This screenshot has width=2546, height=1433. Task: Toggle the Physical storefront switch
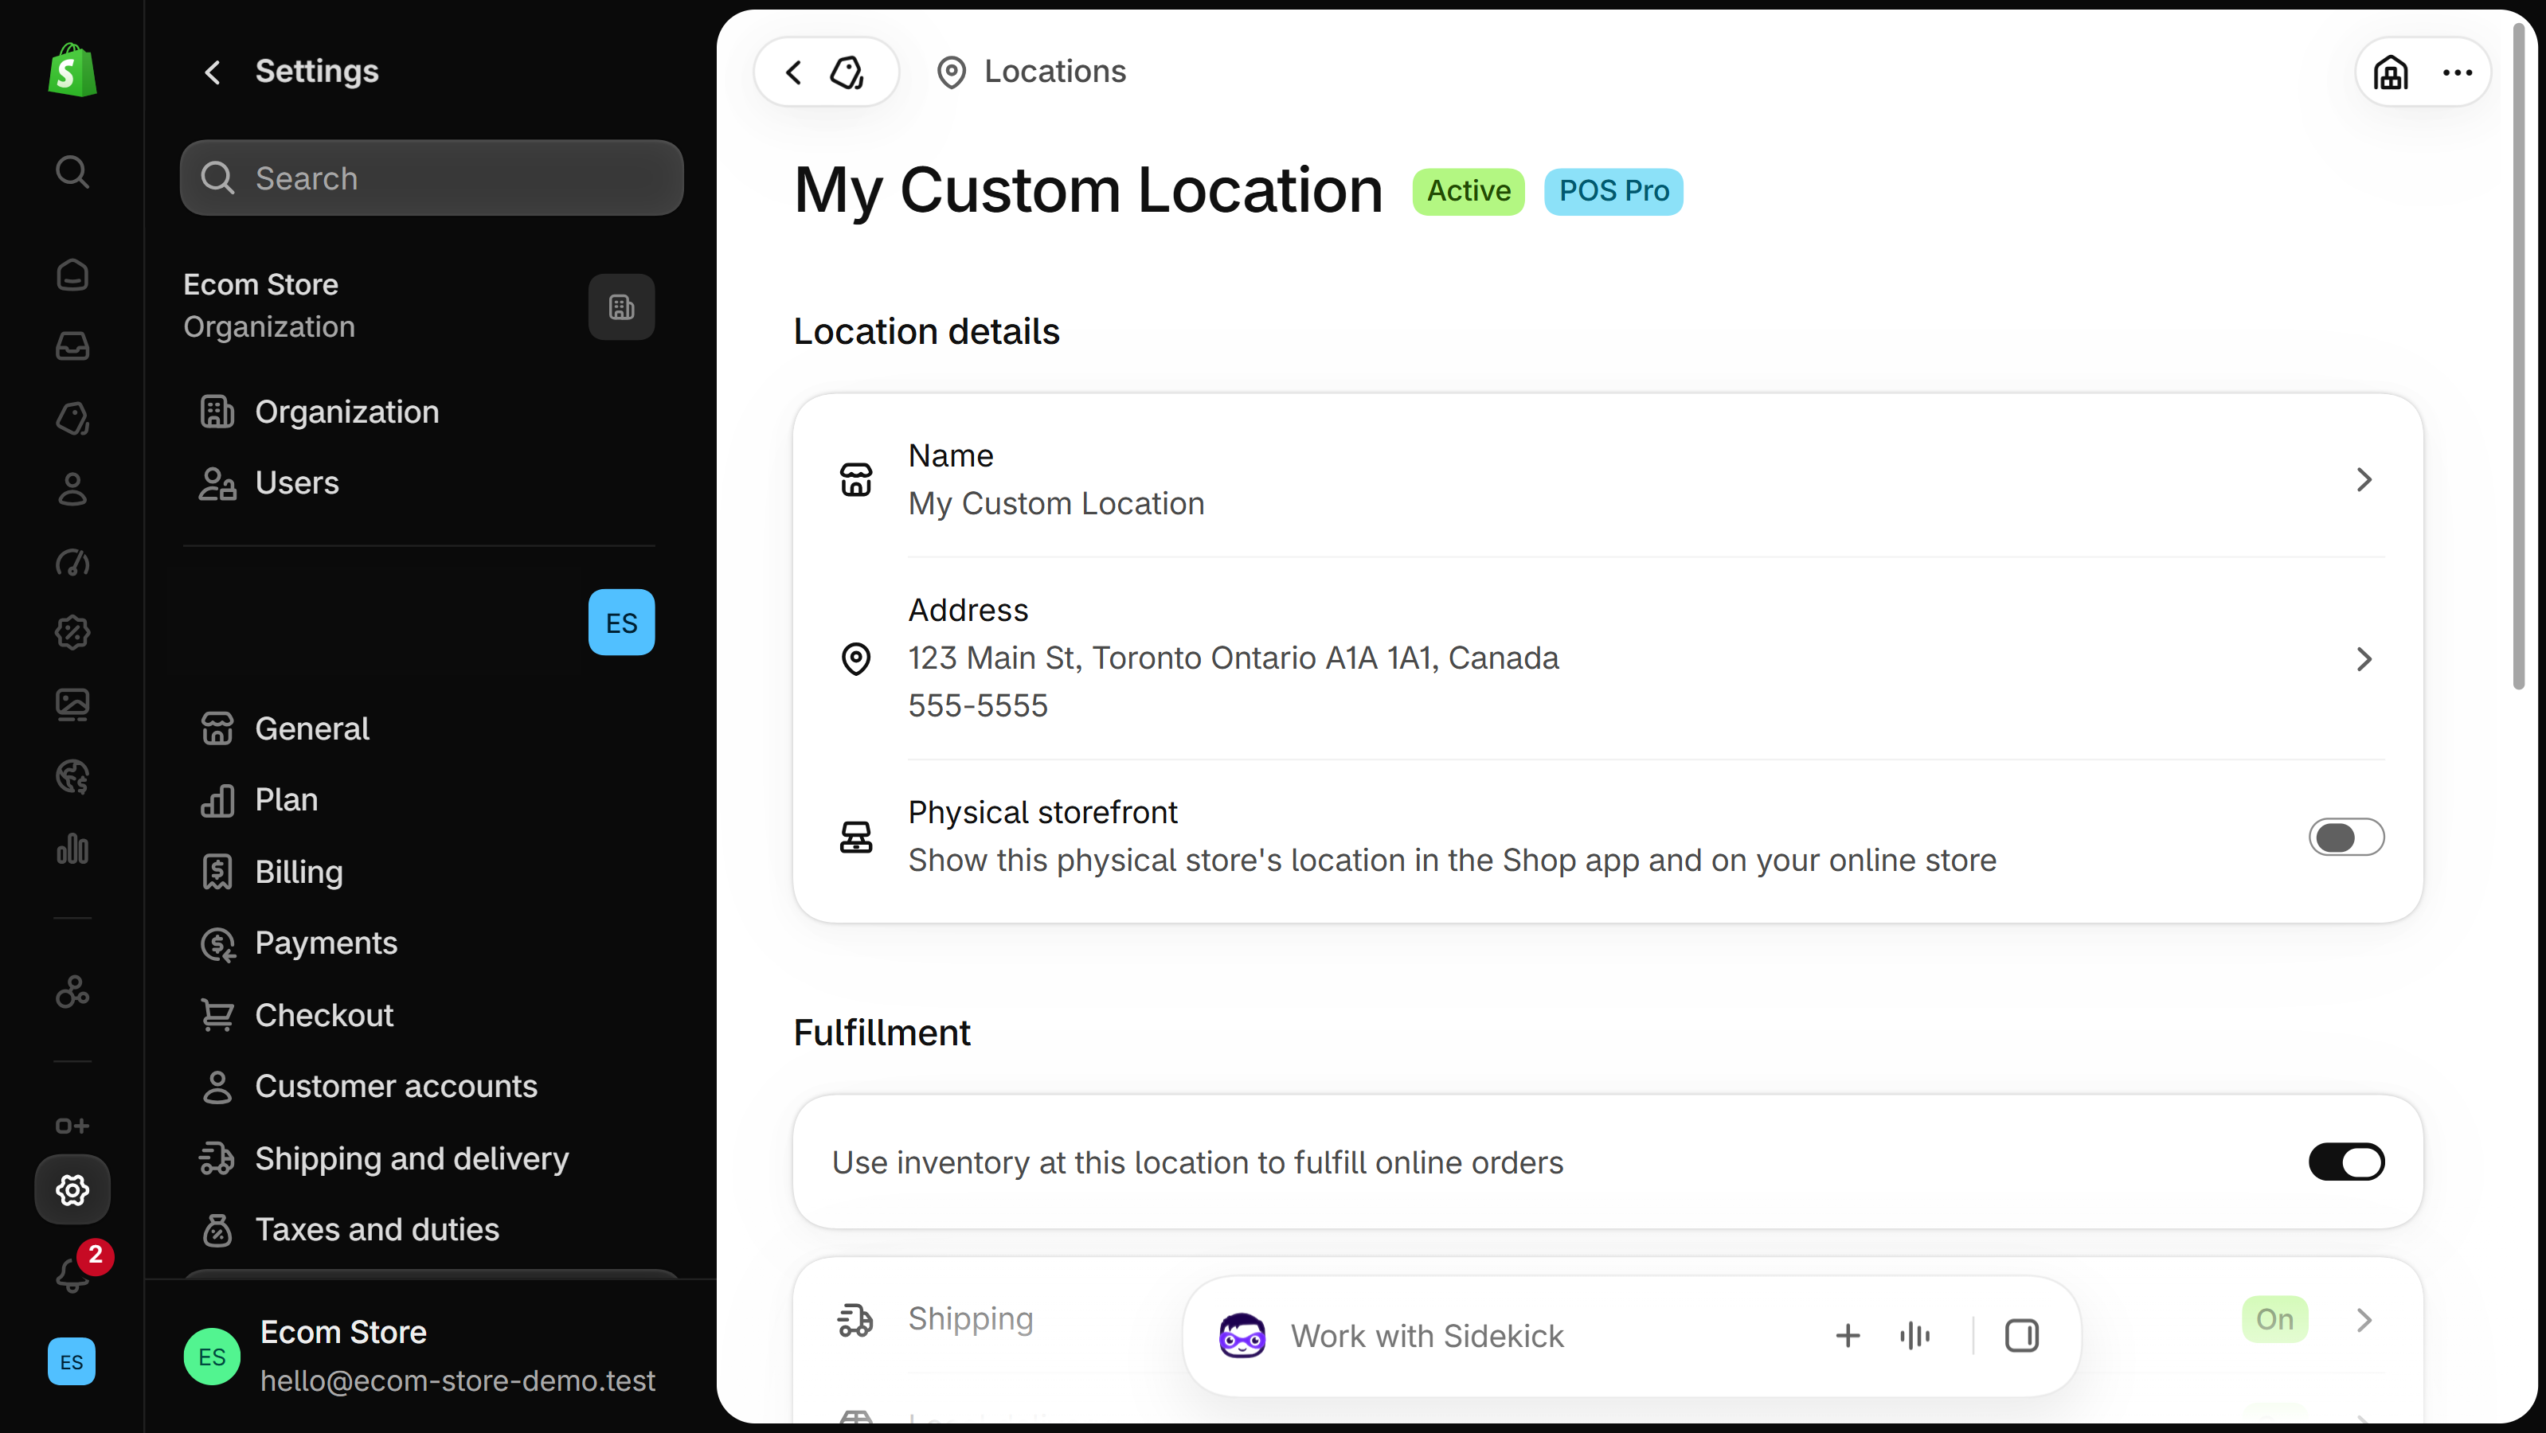tap(2346, 837)
